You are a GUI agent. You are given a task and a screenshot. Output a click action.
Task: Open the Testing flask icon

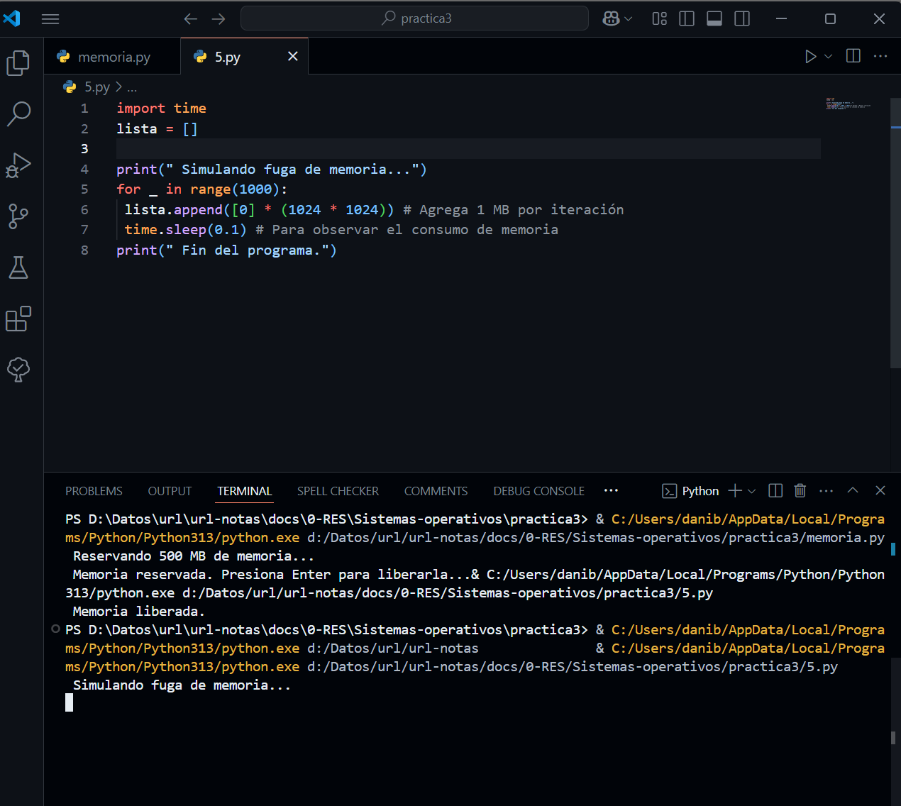click(x=18, y=267)
